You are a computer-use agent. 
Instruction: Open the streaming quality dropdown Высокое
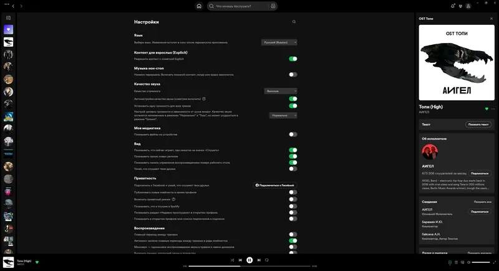point(280,91)
